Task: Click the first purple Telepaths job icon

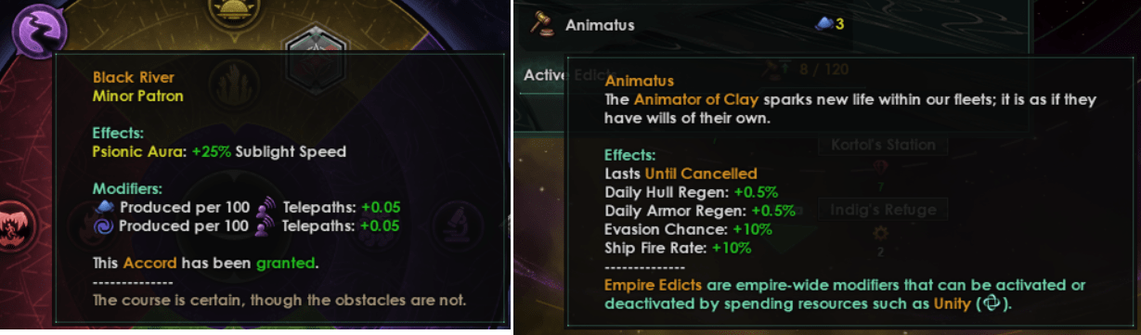Action: click(266, 206)
